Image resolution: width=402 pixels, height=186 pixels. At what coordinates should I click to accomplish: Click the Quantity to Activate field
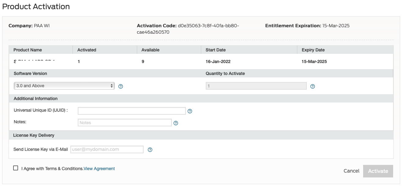[257, 86]
